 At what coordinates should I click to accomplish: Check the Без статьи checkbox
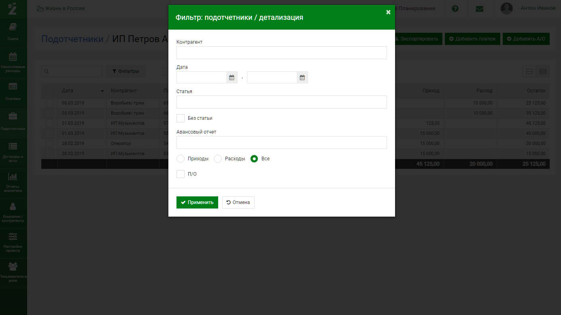point(181,118)
